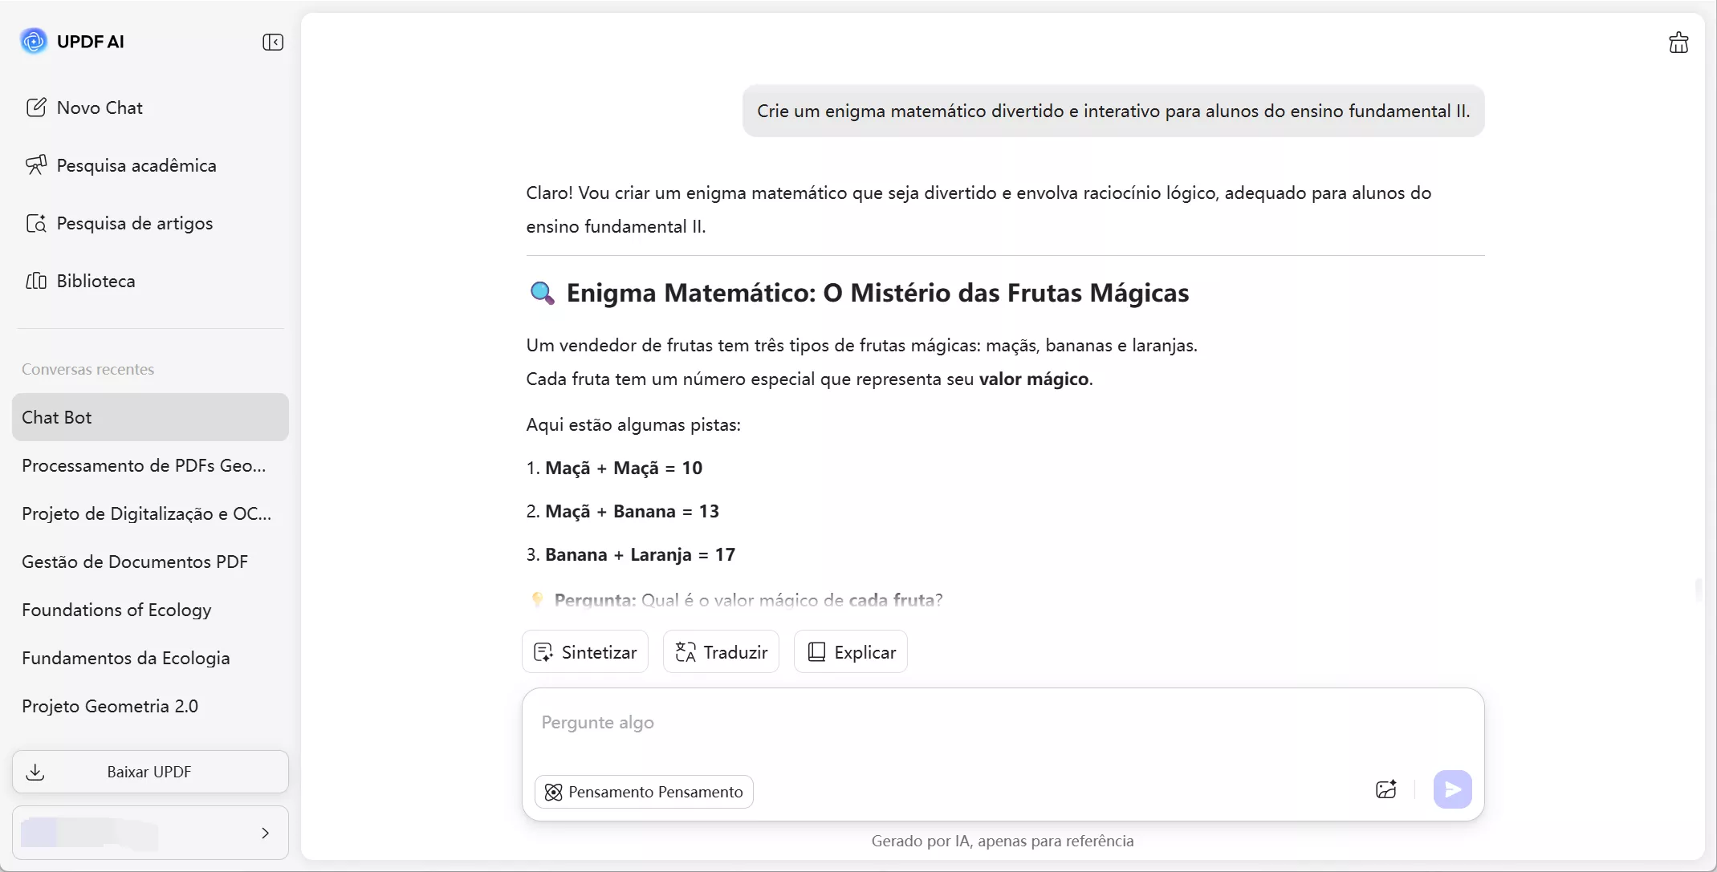Screen dimensions: 1717x872
Task: Expand the bottom-left account panel
Action: pyautogui.click(x=265, y=833)
